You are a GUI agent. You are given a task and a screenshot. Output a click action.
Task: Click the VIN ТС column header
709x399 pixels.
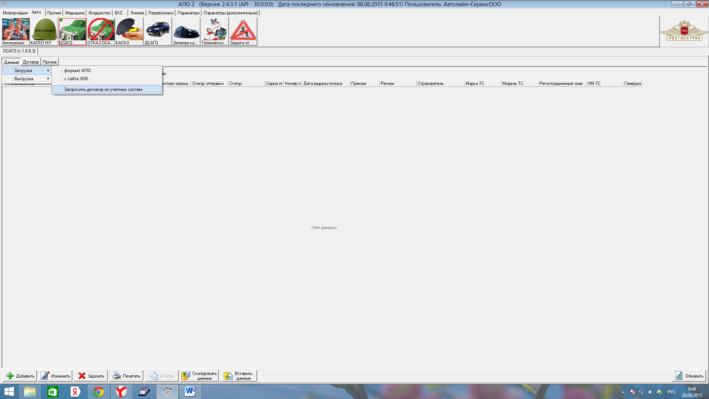[604, 83]
